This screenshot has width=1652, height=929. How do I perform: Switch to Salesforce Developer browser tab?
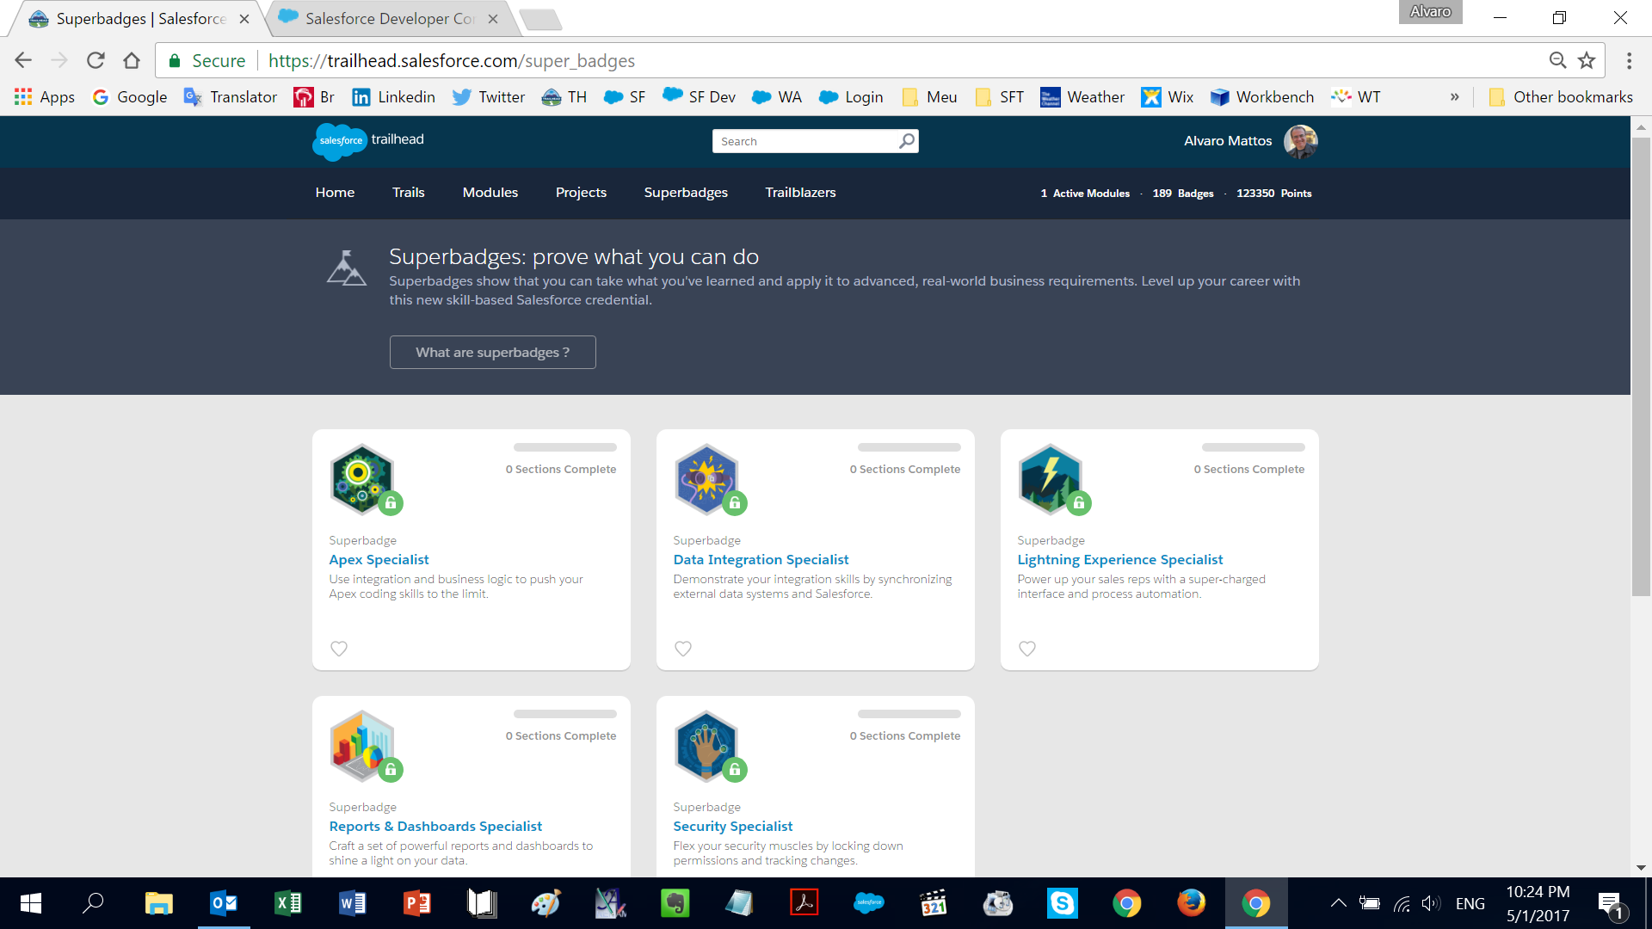387,18
